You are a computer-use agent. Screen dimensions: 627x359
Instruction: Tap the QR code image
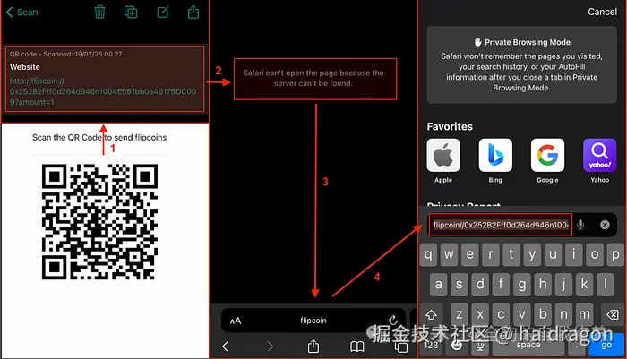coord(99,221)
